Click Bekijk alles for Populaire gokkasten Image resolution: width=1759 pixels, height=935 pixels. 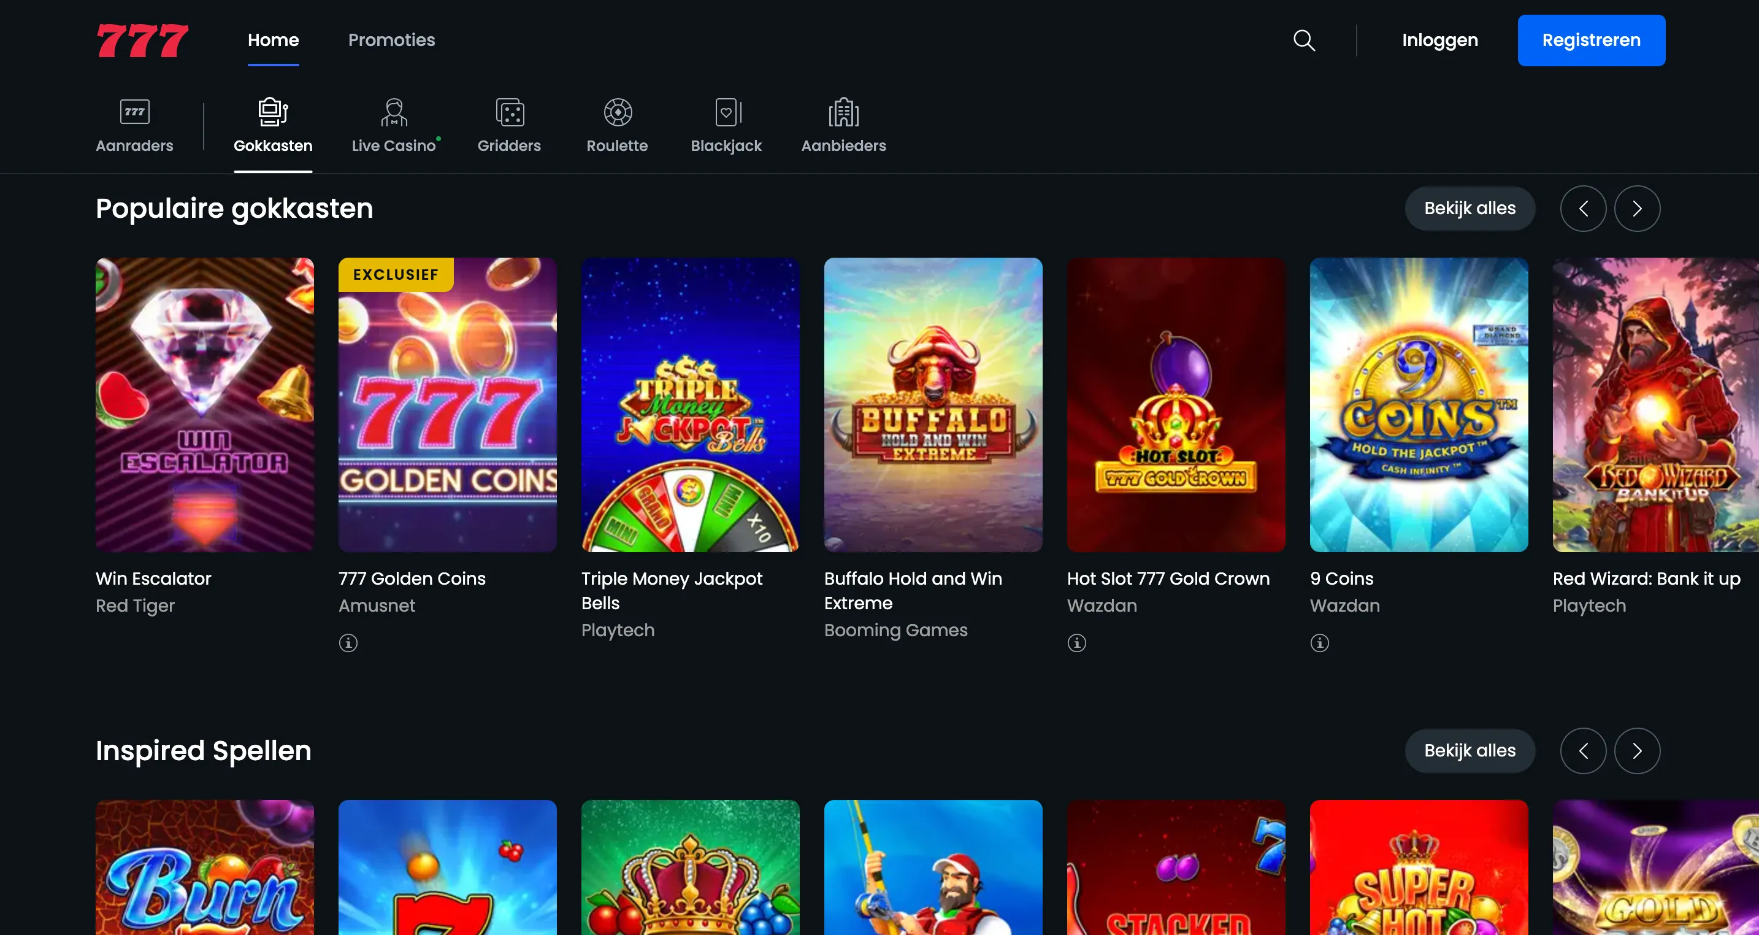(x=1470, y=209)
